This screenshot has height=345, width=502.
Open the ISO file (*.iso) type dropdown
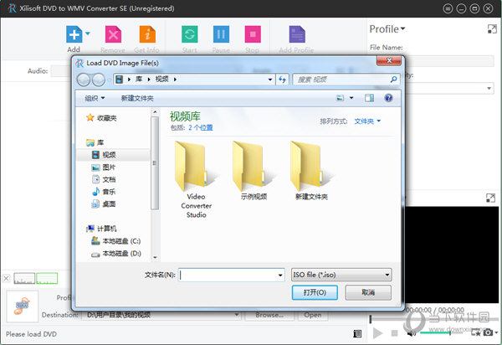[341, 275]
